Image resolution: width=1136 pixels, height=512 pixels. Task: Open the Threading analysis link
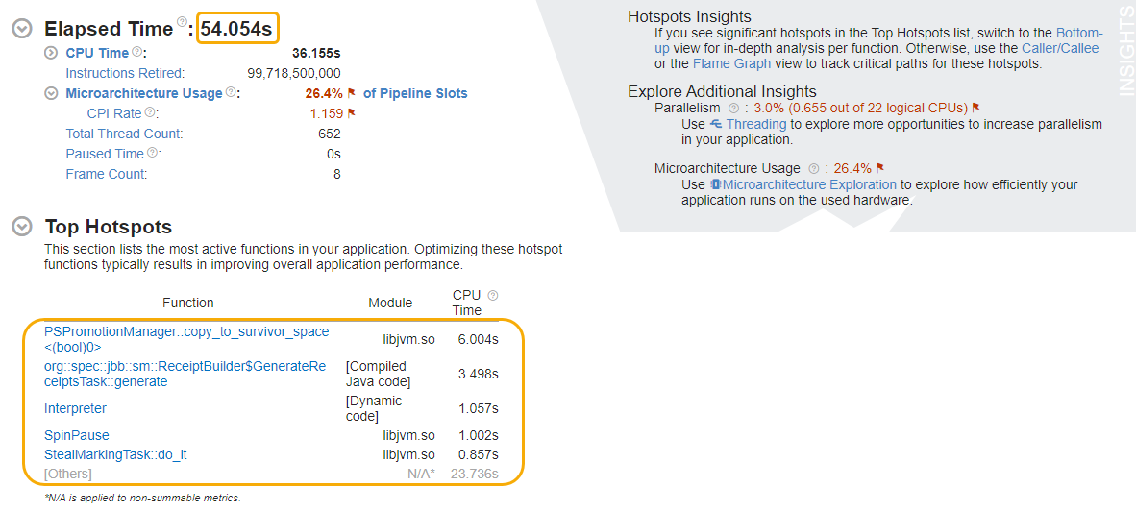click(x=755, y=124)
